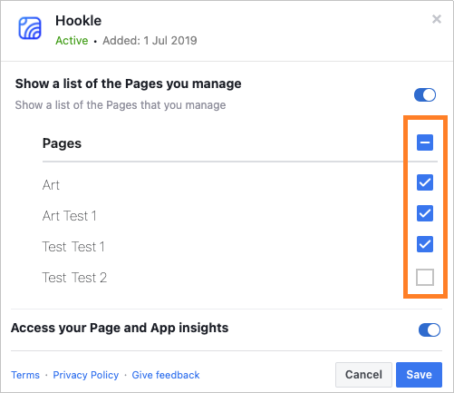The width and height of the screenshot is (454, 393).
Task: Check the Test Test 2 checkbox
Action: click(425, 277)
